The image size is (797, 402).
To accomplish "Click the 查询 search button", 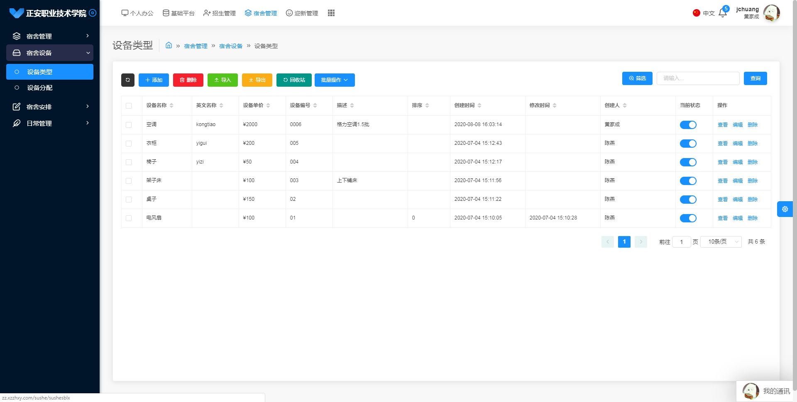I will click(x=755, y=78).
